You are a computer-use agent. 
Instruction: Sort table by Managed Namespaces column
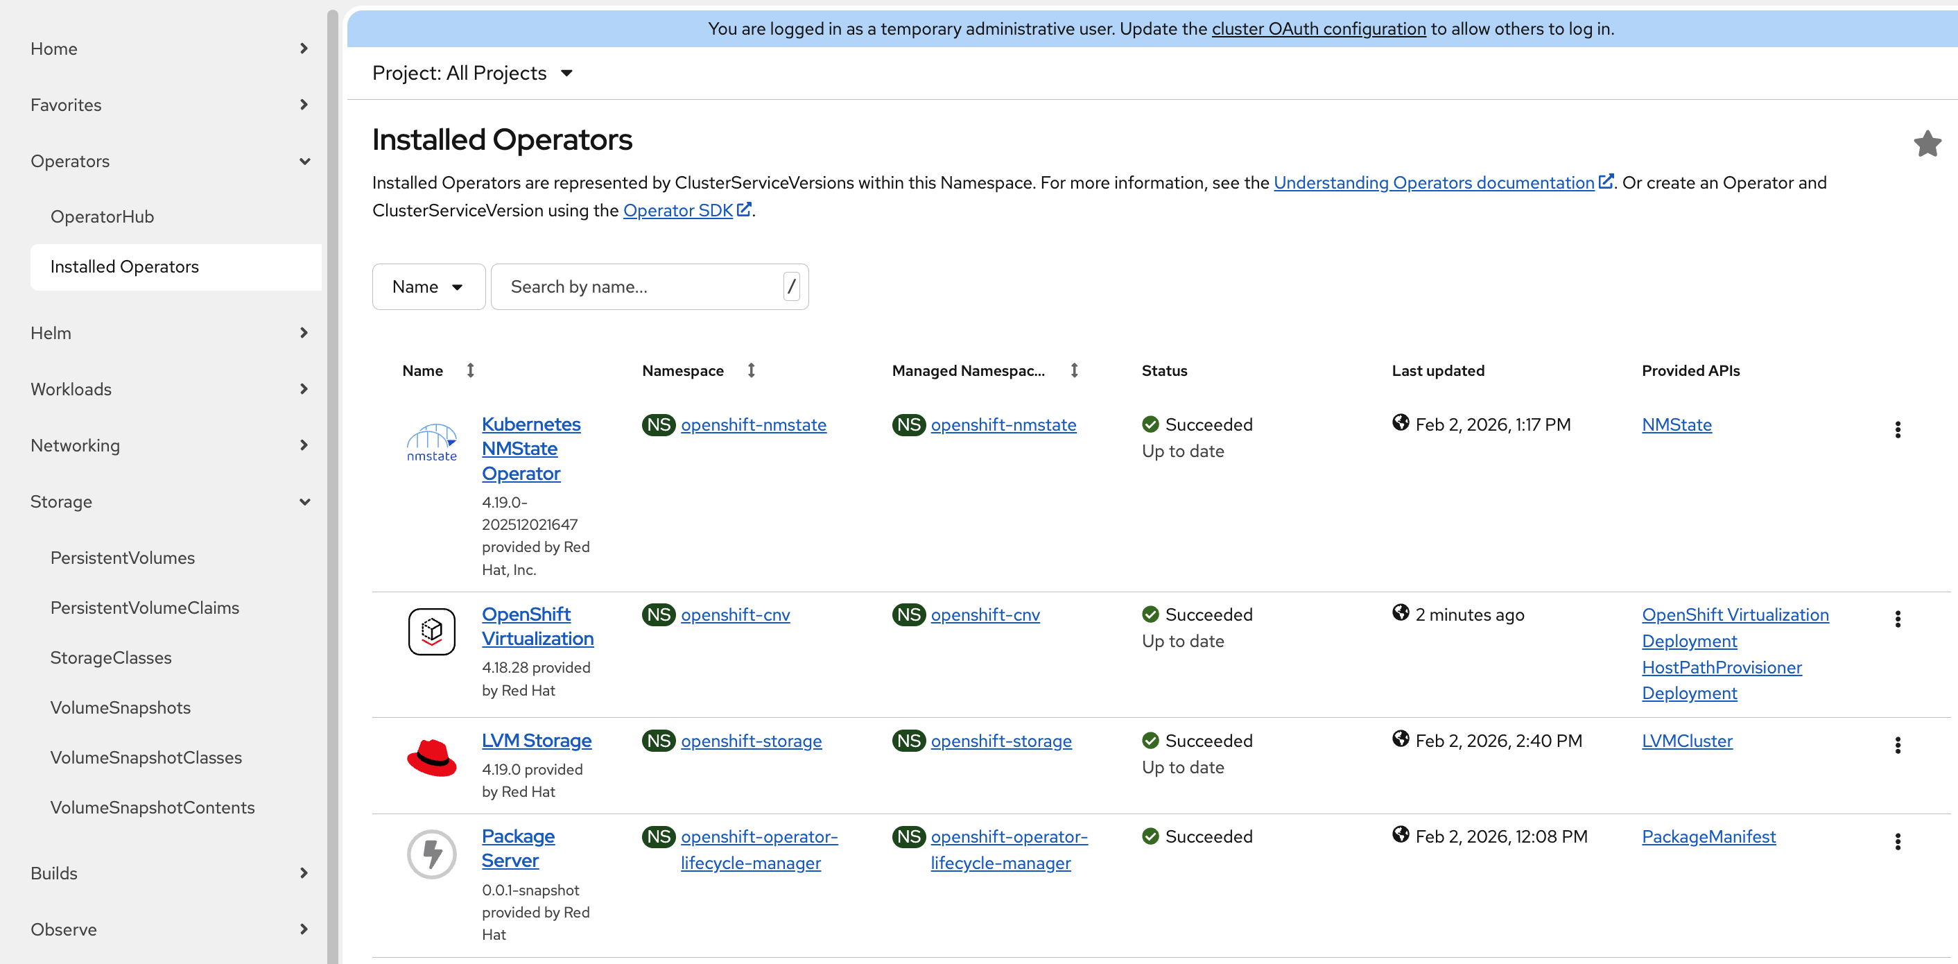tap(1073, 370)
